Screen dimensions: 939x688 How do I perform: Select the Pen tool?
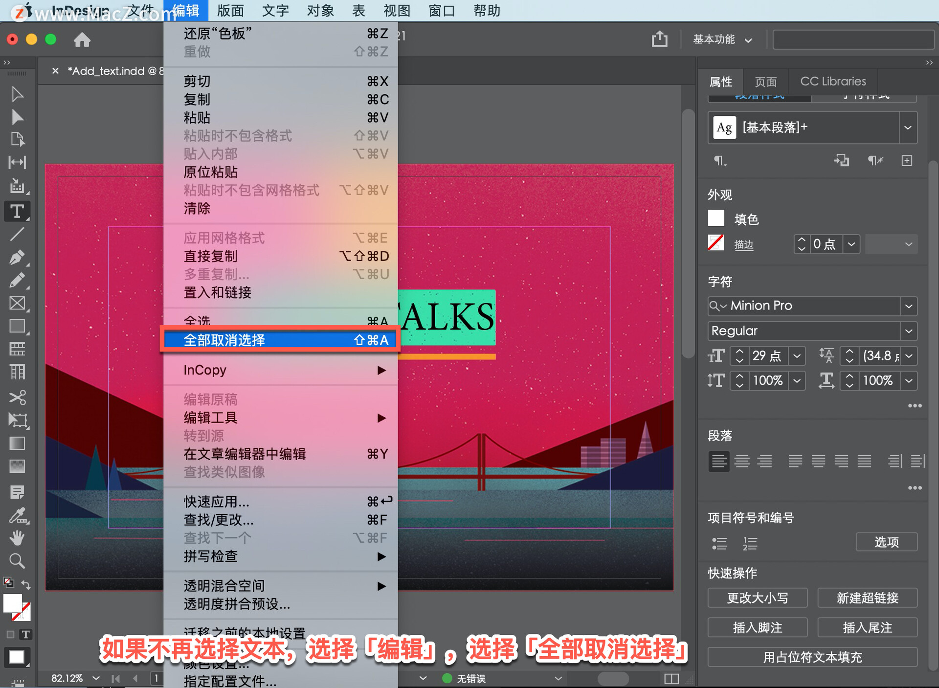pos(18,256)
